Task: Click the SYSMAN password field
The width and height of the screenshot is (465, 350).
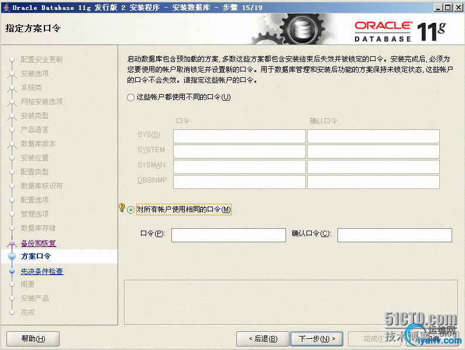Action: pyautogui.click(x=239, y=167)
